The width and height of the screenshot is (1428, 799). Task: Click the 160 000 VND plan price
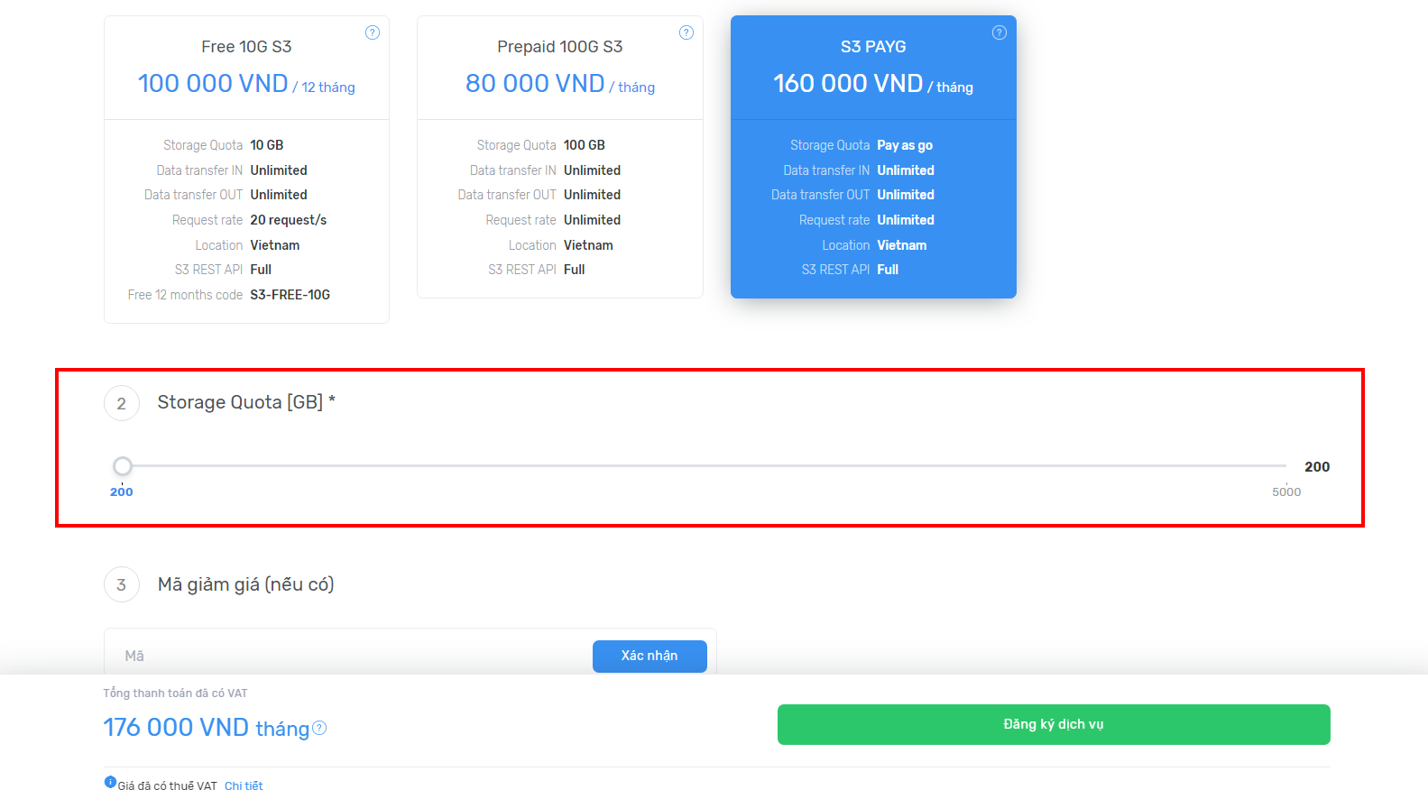[x=848, y=84]
